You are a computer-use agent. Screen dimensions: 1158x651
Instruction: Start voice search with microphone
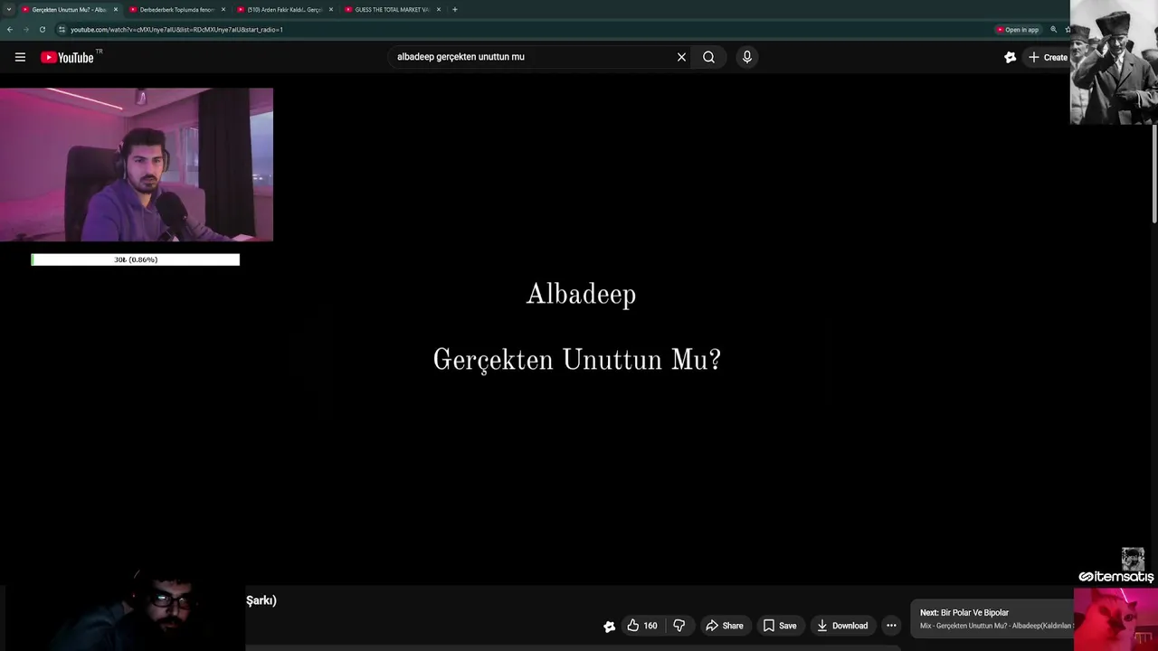click(x=746, y=57)
